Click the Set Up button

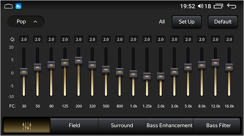coord(186,22)
